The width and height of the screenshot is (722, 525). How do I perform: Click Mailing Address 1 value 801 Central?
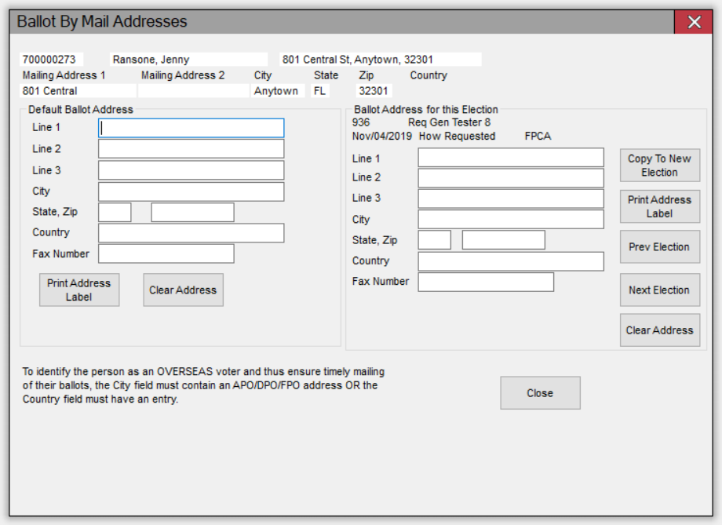(x=78, y=91)
